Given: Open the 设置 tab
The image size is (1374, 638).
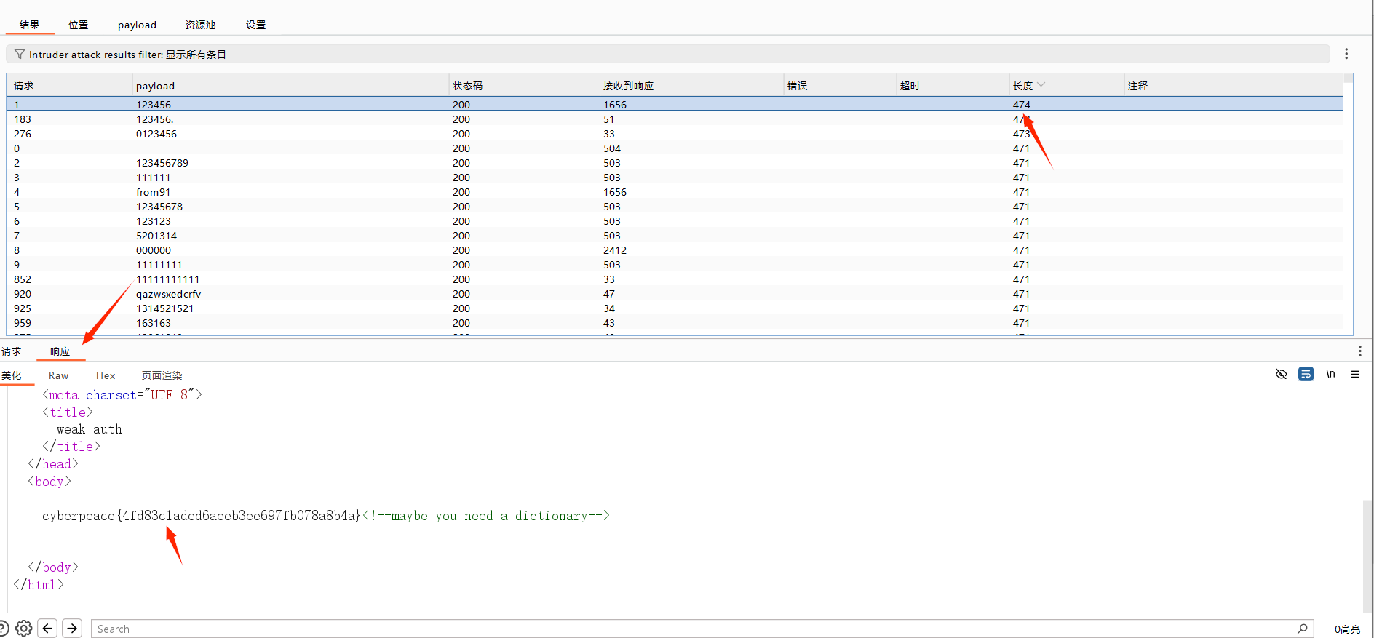Looking at the screenshot, I should coord(255,25).
